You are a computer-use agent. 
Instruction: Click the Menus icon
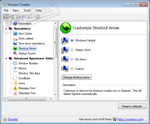pos(15,68)
